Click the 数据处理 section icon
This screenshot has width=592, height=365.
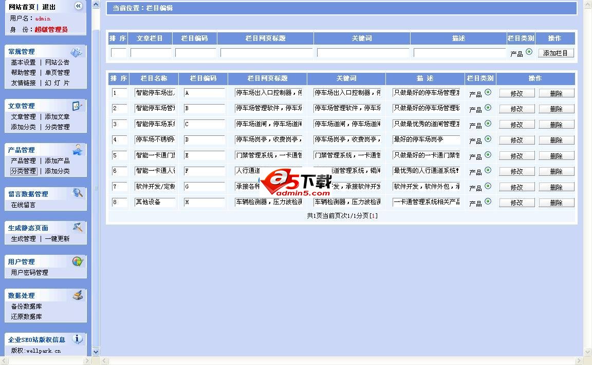tap(78, 295)
